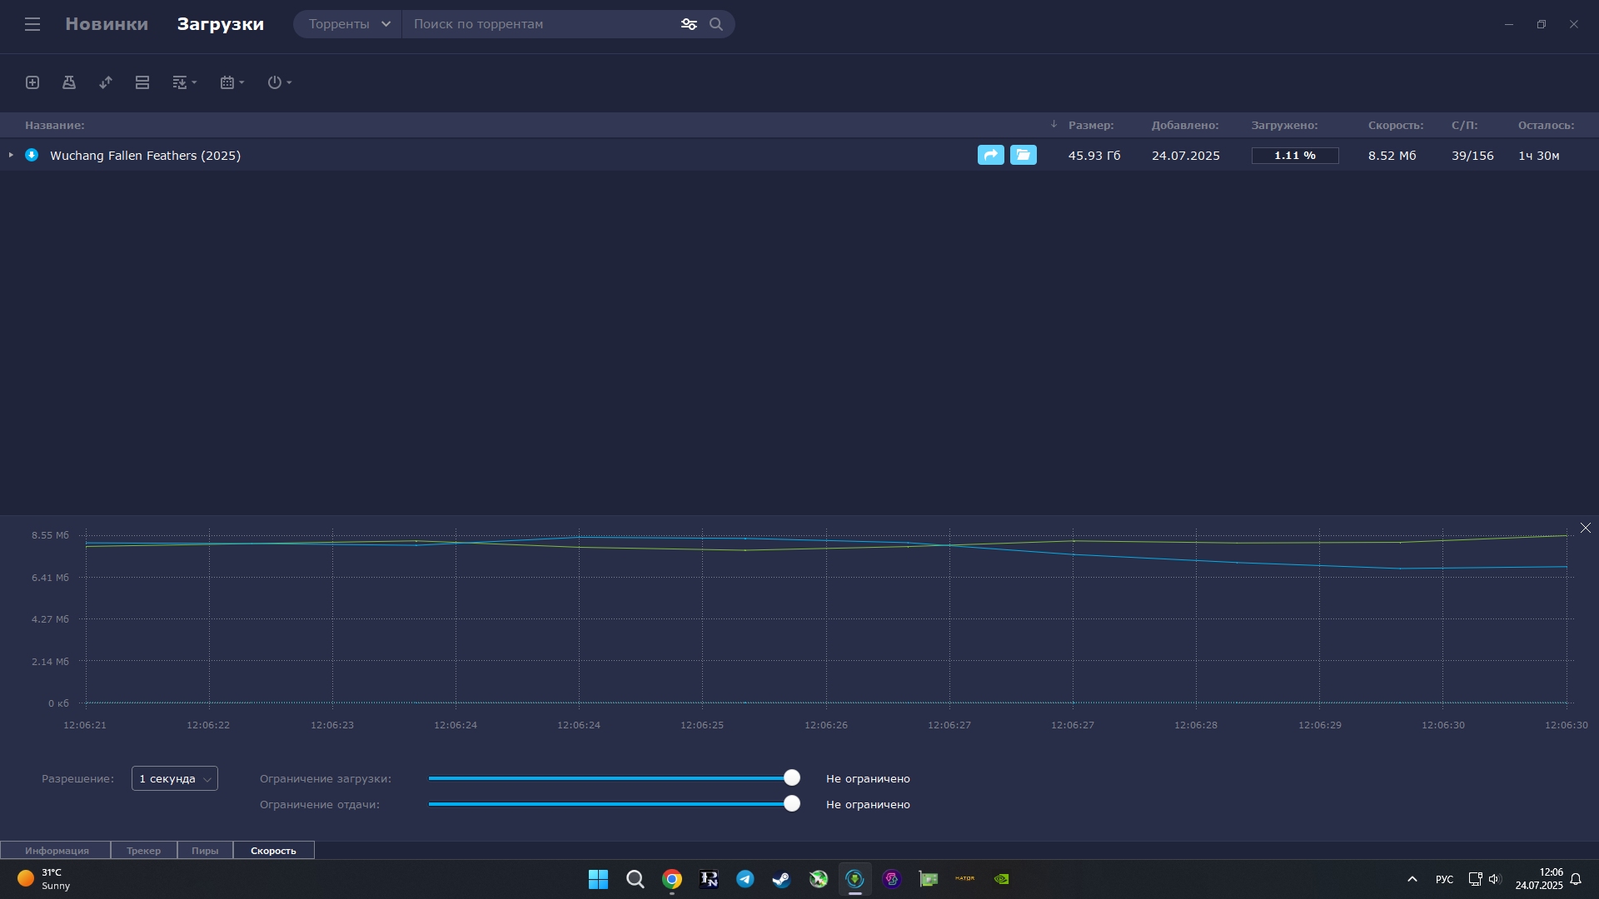Open Telegram from the taskbar
1599x899 pixels.
point(745,879)
